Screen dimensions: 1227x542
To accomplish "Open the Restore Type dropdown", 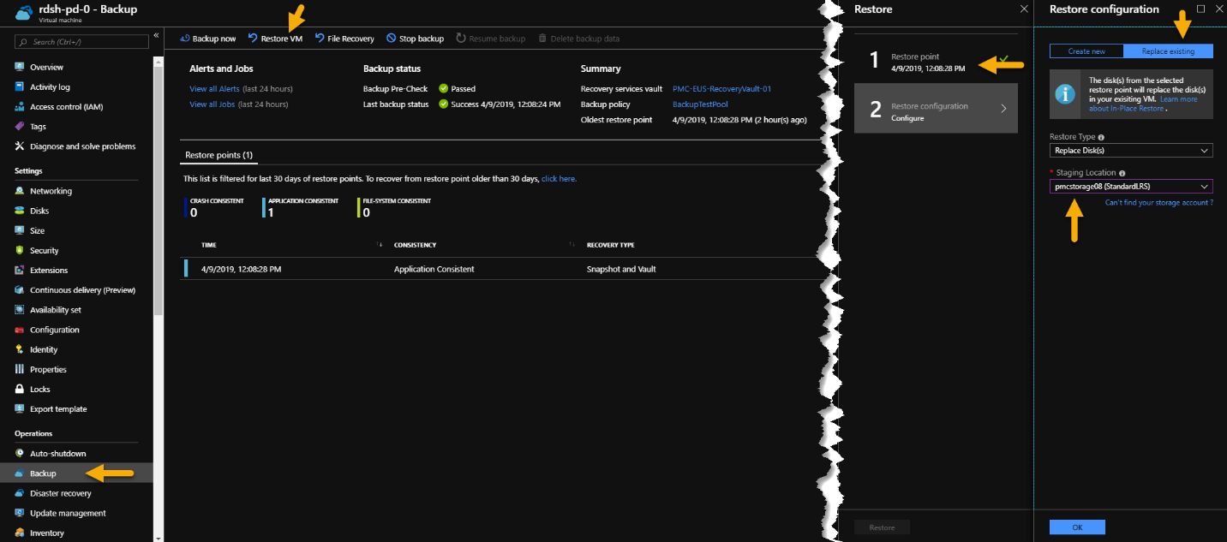I will [x=1131, y=151].
